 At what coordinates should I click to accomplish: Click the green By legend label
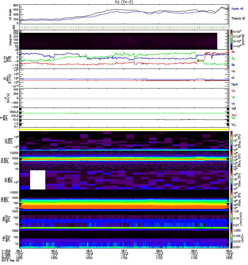(233, 59)
